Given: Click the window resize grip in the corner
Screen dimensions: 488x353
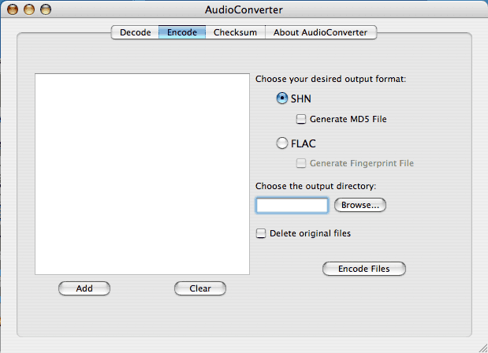Looking at the screenshot, I should pyautogui.click(x=480, y=345).
